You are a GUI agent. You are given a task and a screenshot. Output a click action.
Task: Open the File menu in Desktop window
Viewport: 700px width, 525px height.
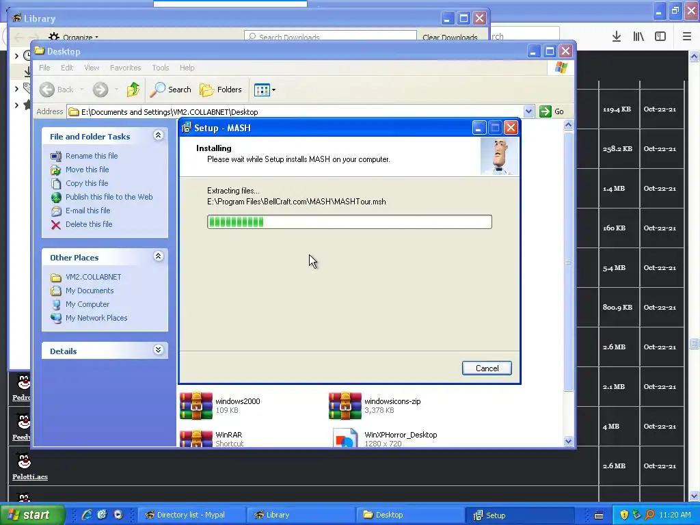point(44,68)
